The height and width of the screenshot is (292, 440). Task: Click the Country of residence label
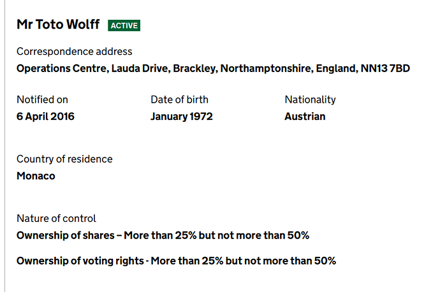click(64, 159)
